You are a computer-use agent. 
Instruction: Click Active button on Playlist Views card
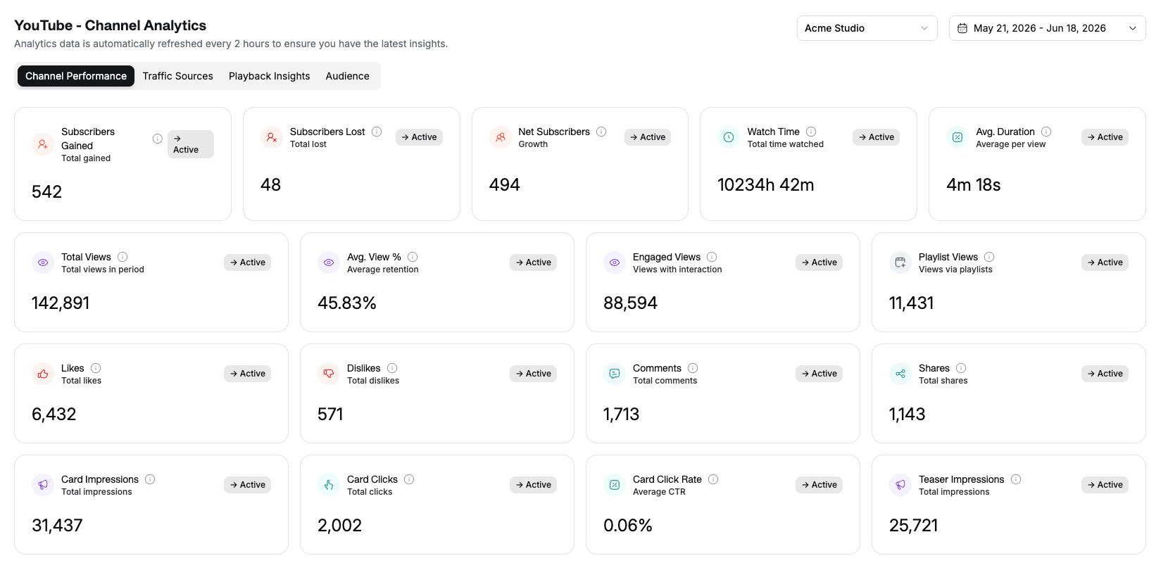(1105, 262)
